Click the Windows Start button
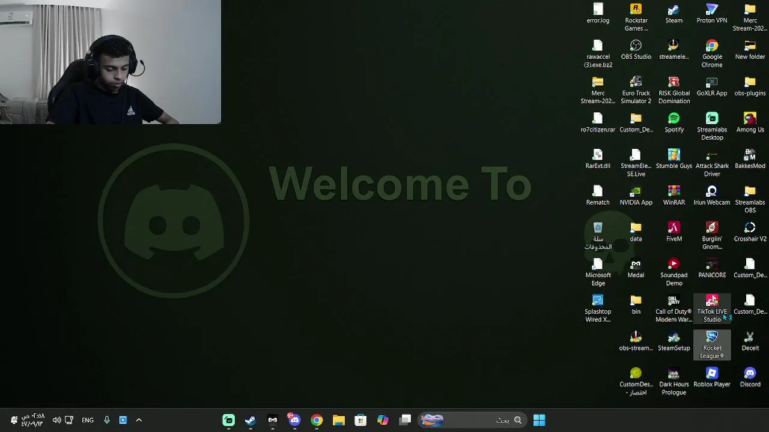The width and height of the screenshot is (769, 432). 539,420
